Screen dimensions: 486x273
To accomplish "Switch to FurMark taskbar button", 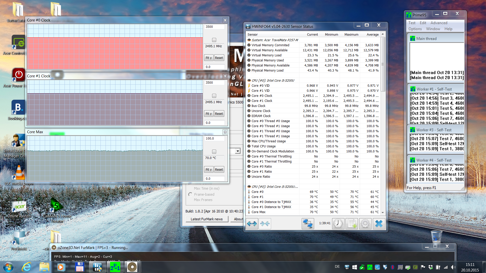I will click(132, 267).
